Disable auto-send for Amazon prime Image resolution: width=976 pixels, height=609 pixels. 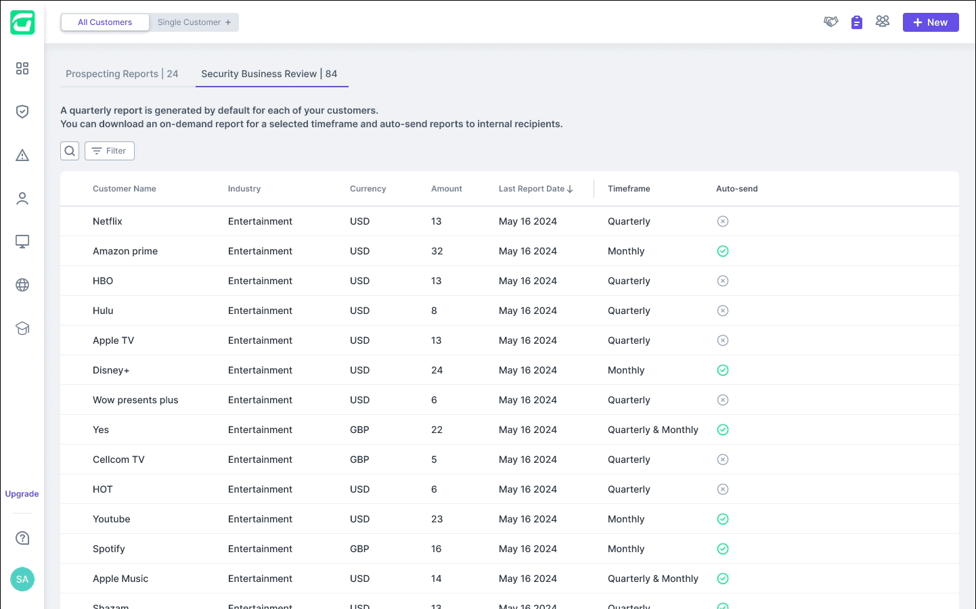coord(723,251)
